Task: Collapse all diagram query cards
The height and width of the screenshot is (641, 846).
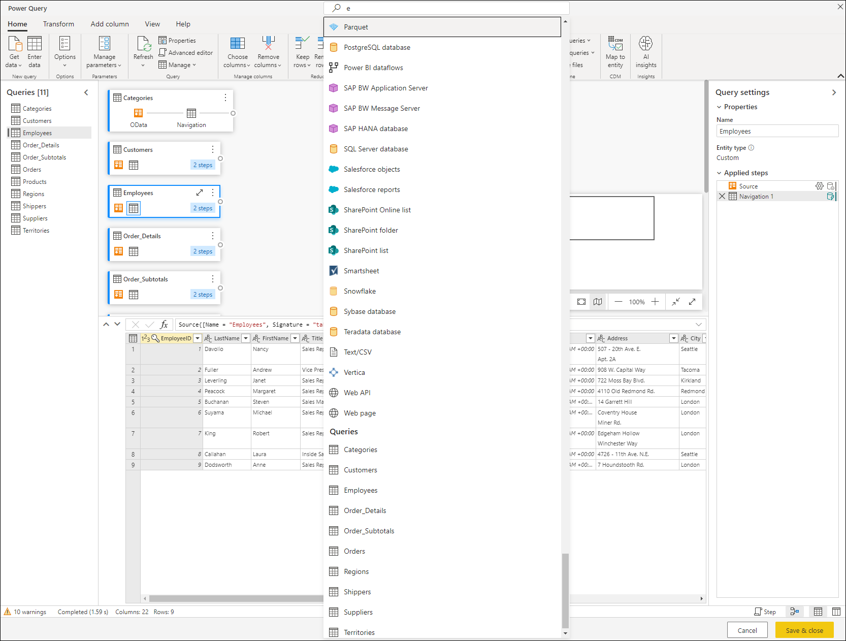Action: click(676, 302)
